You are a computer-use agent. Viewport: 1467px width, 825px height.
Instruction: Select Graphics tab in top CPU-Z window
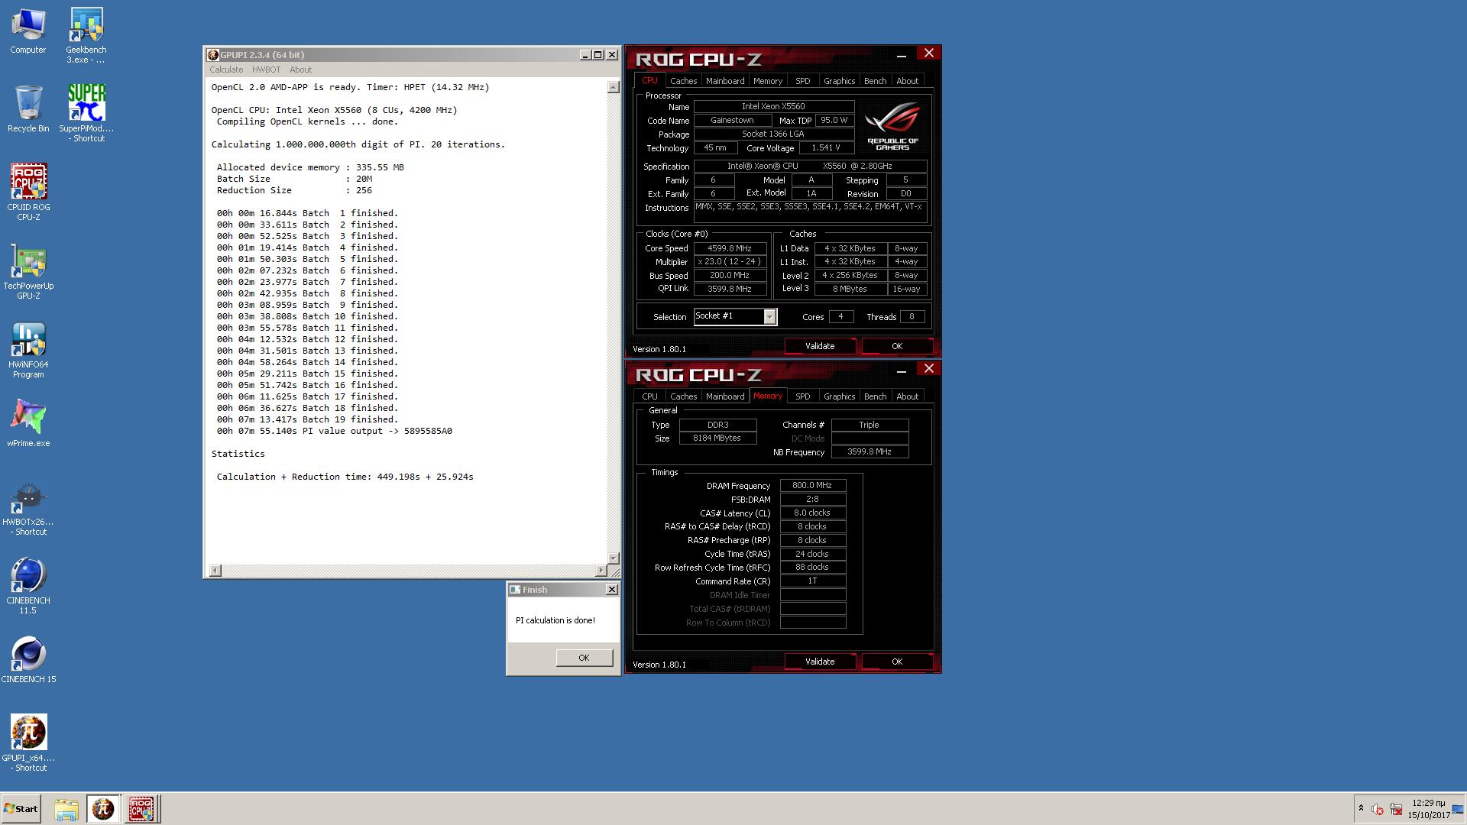point(839,81)
